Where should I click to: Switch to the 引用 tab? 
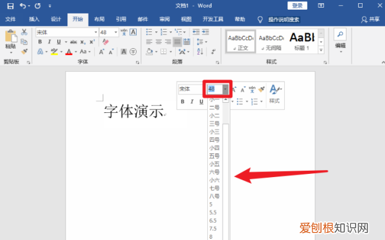[121, 19]
